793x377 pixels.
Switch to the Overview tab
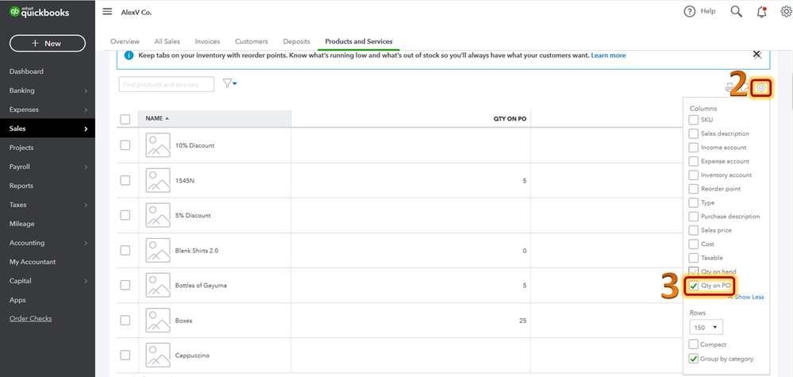125,41
